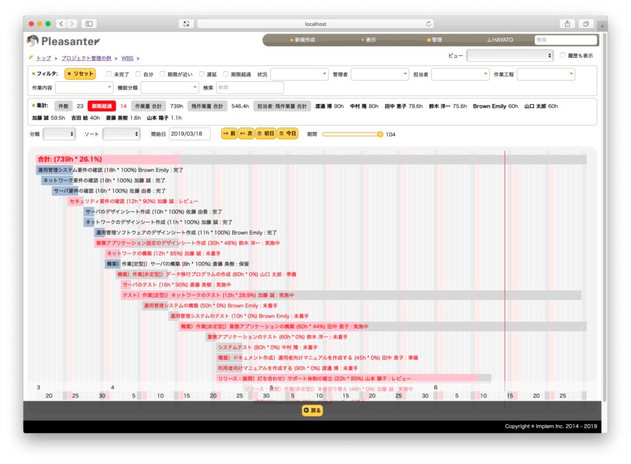631x464 pixels.
Task: Open the 新規作成 menu
Action: [302, 40]
